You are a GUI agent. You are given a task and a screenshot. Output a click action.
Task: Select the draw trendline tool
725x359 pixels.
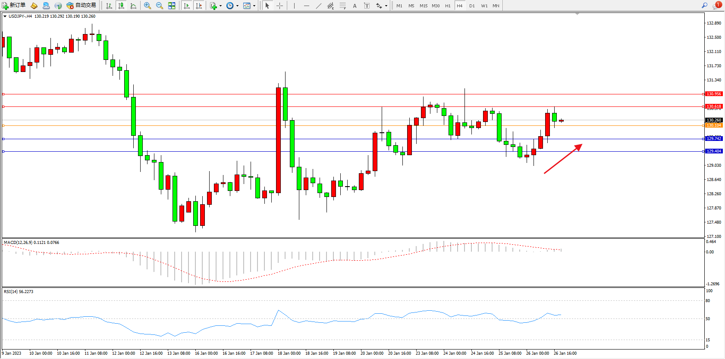pos(318,6)
